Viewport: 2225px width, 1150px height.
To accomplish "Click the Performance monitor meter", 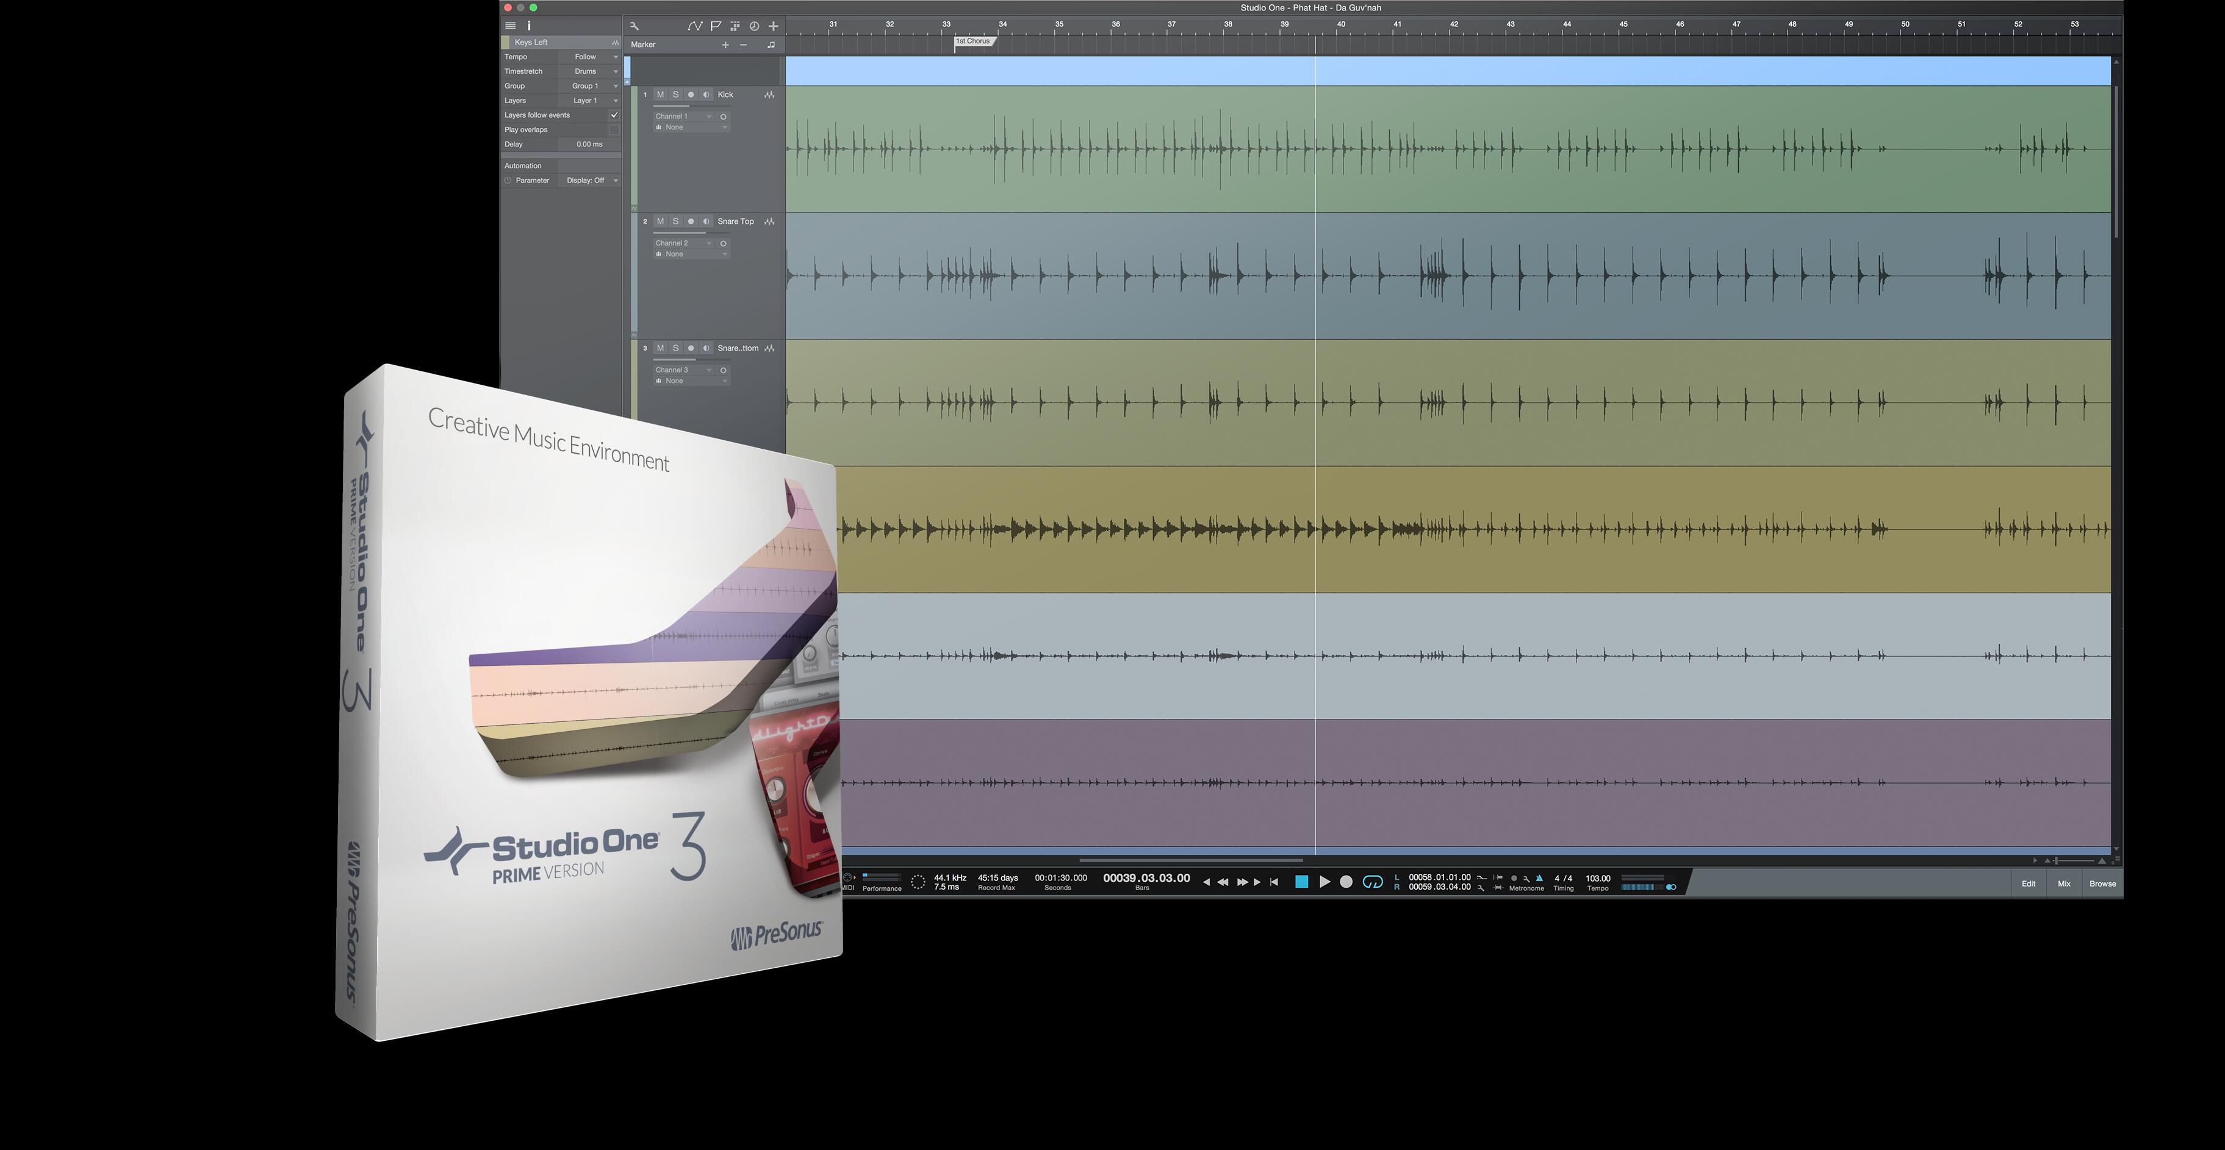I will [882, 878].
